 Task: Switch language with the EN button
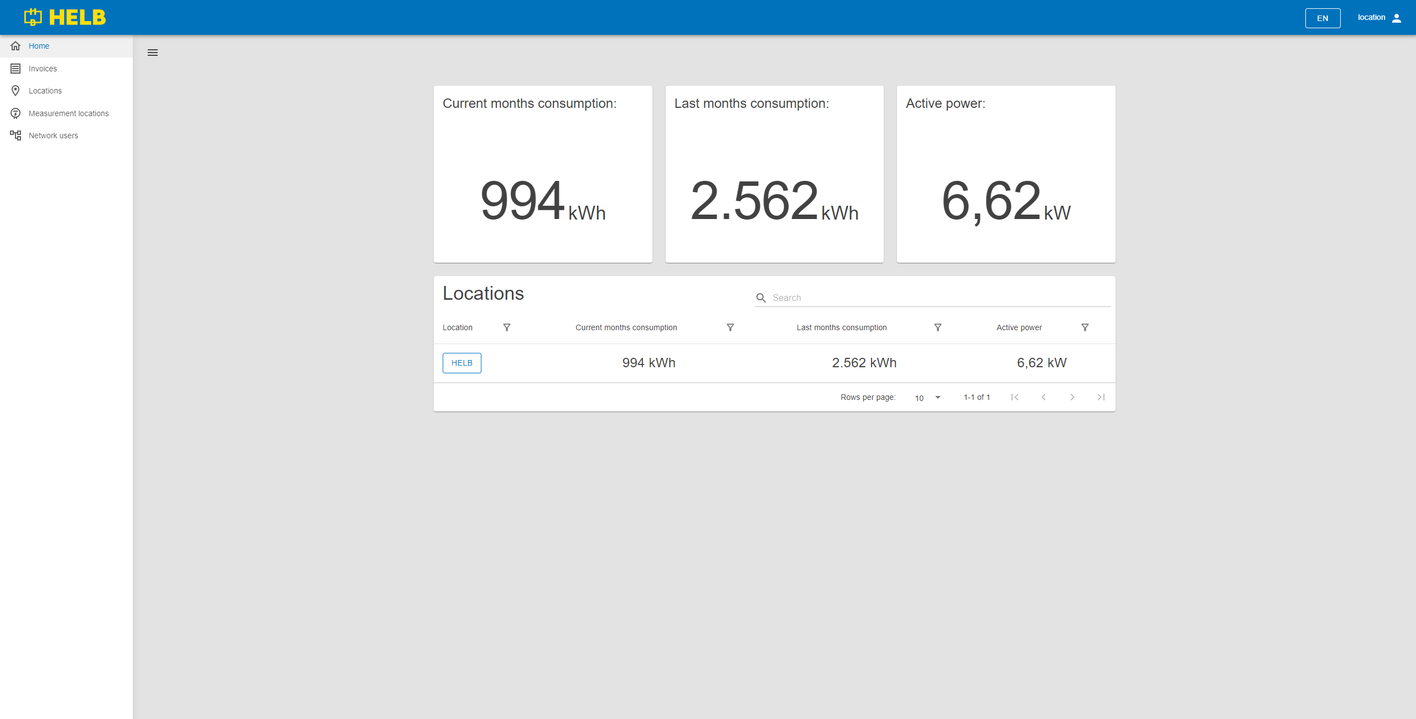click(1322, 18)
